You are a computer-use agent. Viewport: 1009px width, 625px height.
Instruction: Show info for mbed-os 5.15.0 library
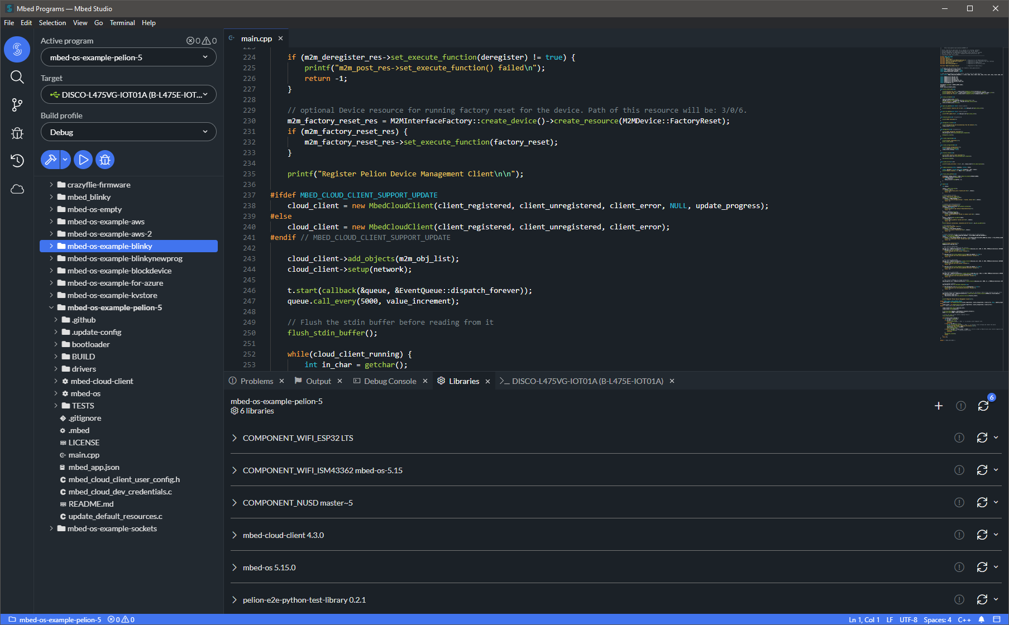click(959, 567)
